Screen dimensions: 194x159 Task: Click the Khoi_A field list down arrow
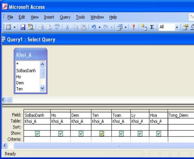tap(42, 88)
